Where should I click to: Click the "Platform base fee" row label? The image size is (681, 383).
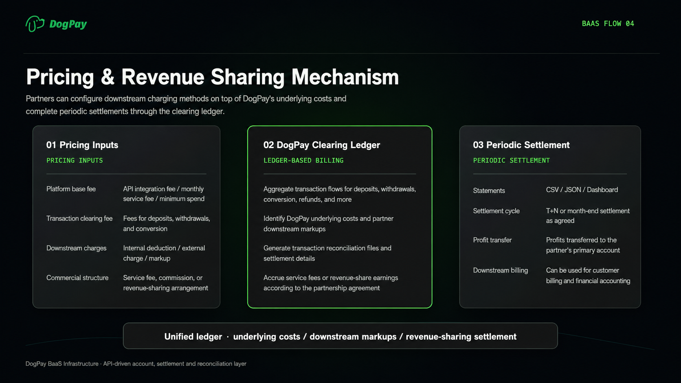pos(71,189)
